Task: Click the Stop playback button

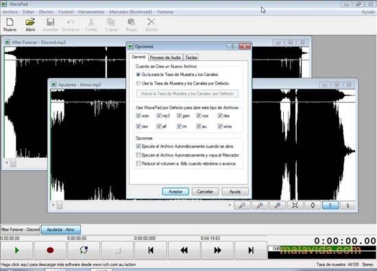Action: 117,250
